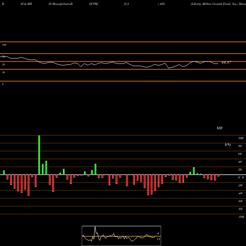This screenshot has width=246, height=246.
Task: Click the '60' label on MR axis
Action: [240, 154]
